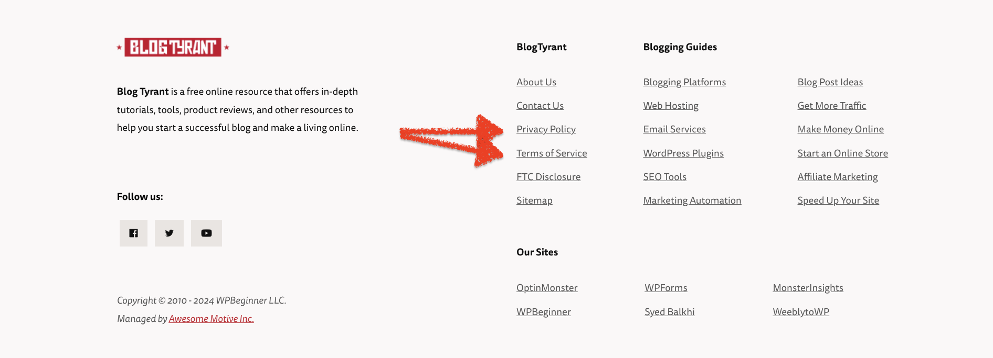Click the YouTube channel icon
The height and width of the screenshot is (358, 993).
(x=206, y=233)
